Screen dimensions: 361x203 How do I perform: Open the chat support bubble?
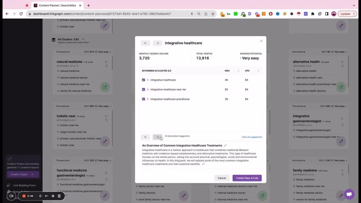tap(349, 194)
